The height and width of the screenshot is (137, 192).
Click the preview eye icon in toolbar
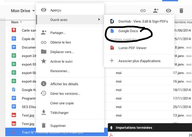point(169,11)
